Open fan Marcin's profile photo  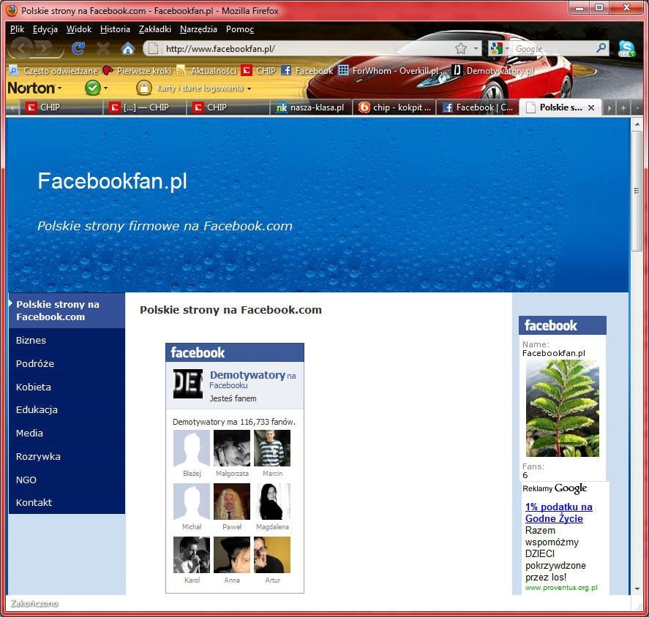[272, 448]
